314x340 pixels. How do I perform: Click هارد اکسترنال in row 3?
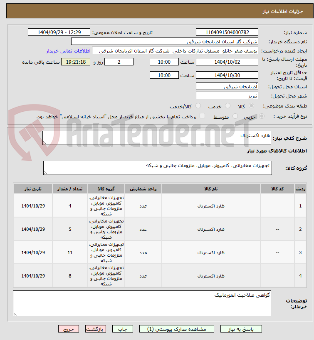pos(211,252)
